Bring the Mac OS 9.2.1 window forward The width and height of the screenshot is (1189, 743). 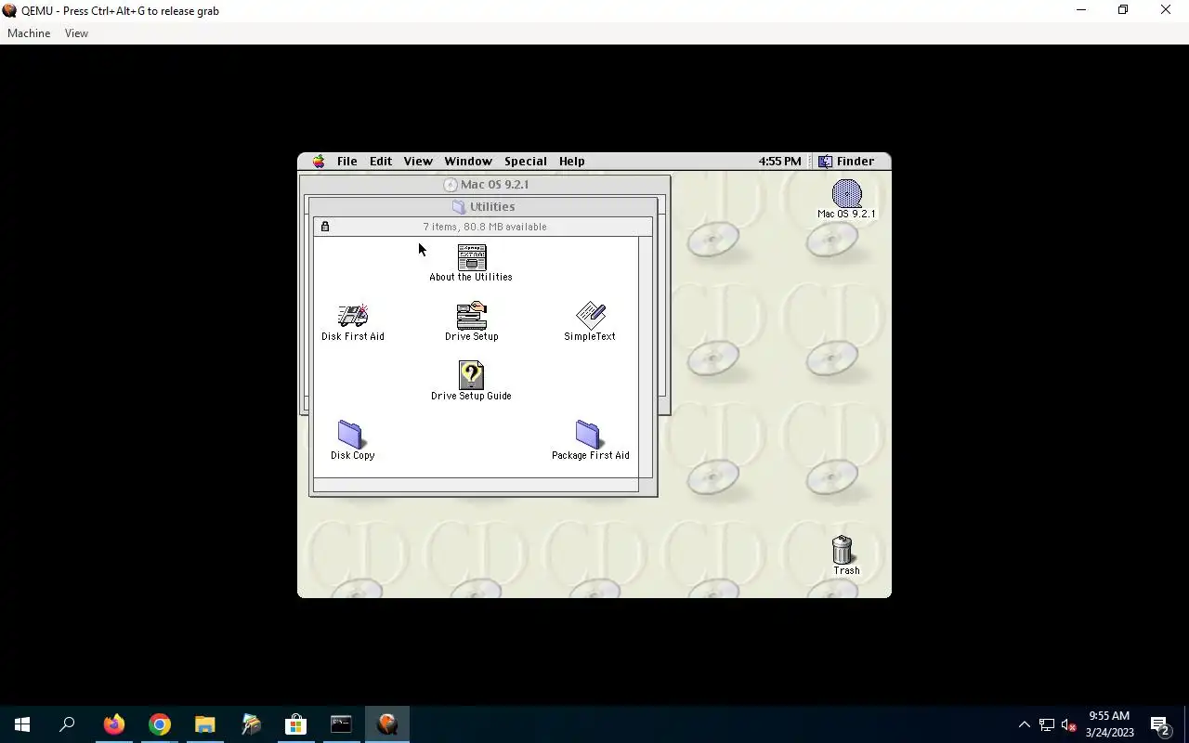point(484,185)
